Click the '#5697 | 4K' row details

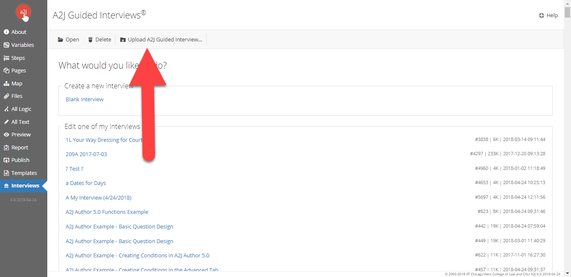pos(510,197)
